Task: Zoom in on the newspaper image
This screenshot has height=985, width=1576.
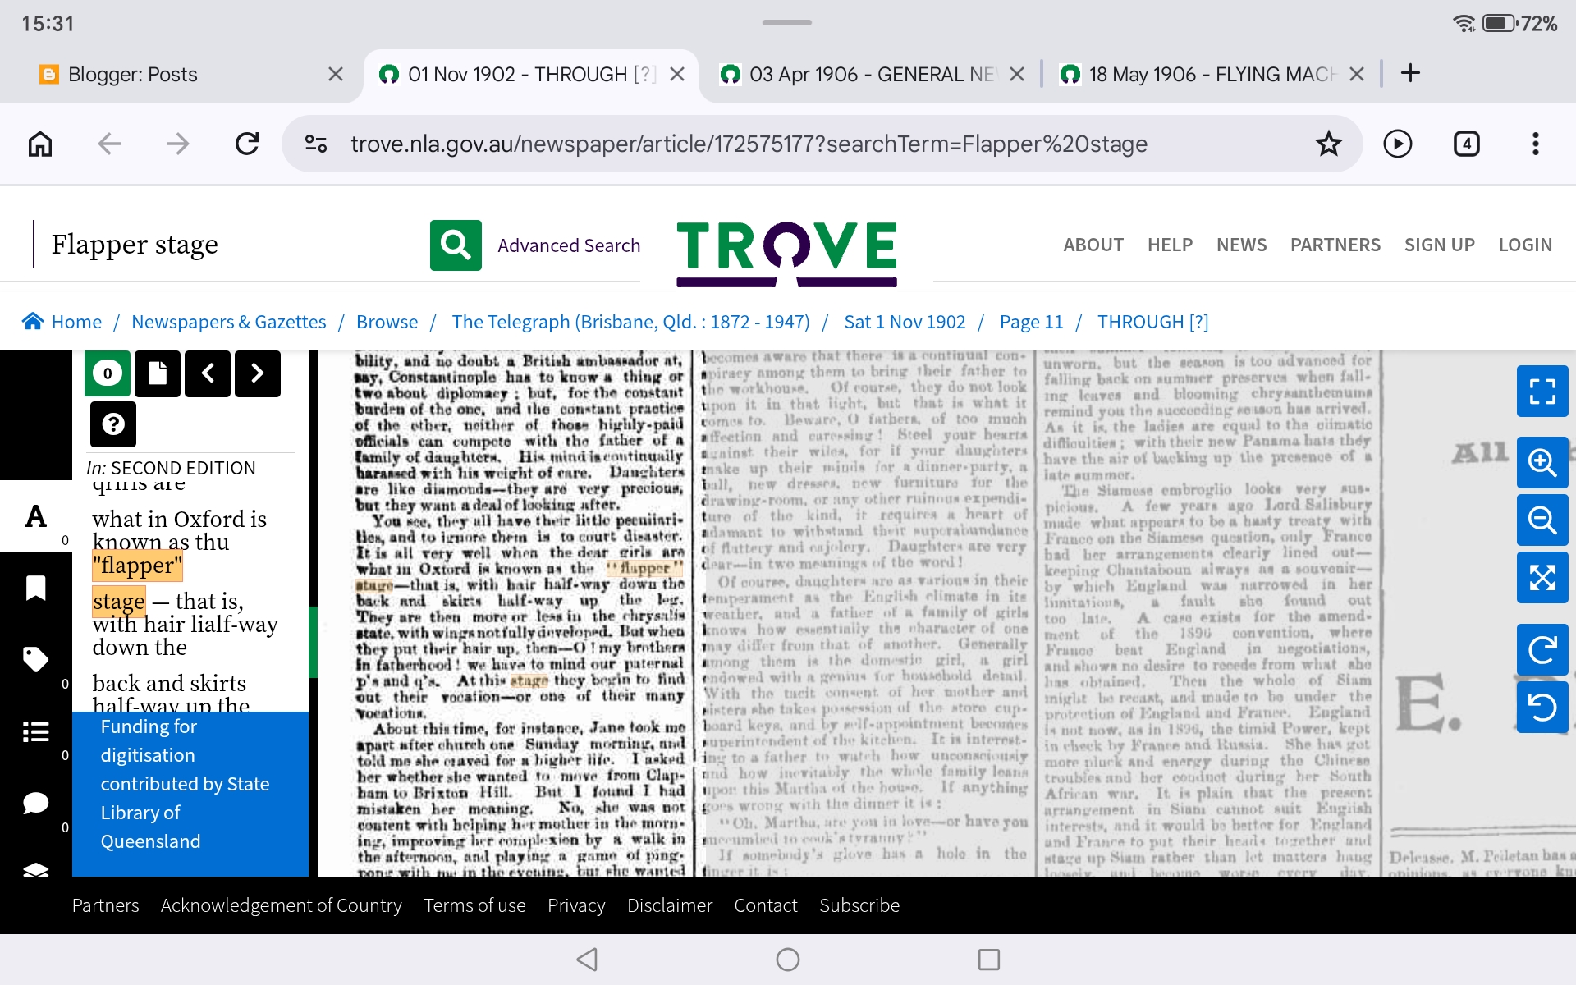Action: pyautogui.click(x=1542, y=462)
